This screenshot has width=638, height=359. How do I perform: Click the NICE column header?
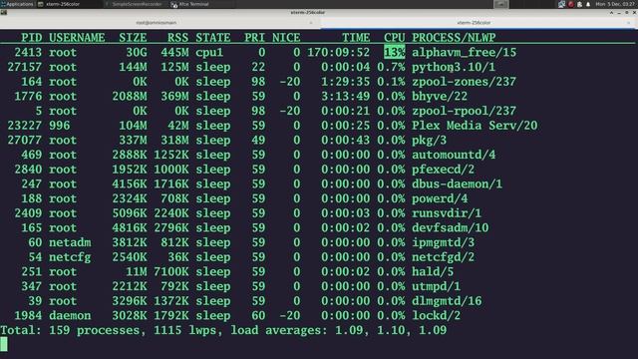point(286,38)
